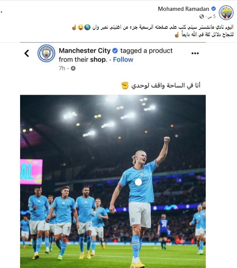Open the Manchester City crest logo

pos(46,53)
